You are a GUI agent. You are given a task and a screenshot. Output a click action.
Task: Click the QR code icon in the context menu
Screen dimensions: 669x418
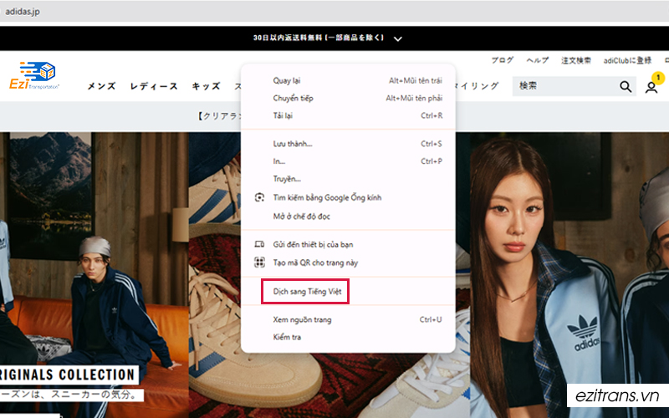[259, 262]
